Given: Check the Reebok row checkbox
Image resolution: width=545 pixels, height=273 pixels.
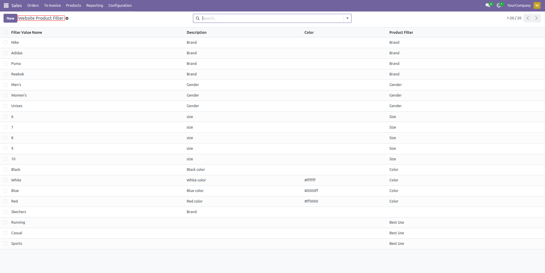Looking at the screenshot, I should pyautogui.click(x=6, y=74).
